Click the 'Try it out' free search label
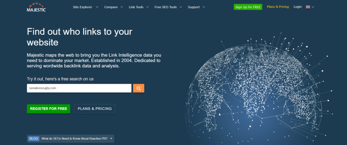The width and height of the screenshot is (347, 145). point(60,79)
